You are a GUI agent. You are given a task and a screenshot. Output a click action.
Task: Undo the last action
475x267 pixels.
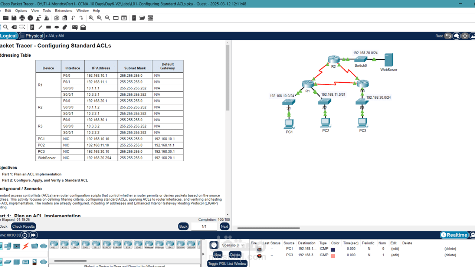[x=73, y=18]
